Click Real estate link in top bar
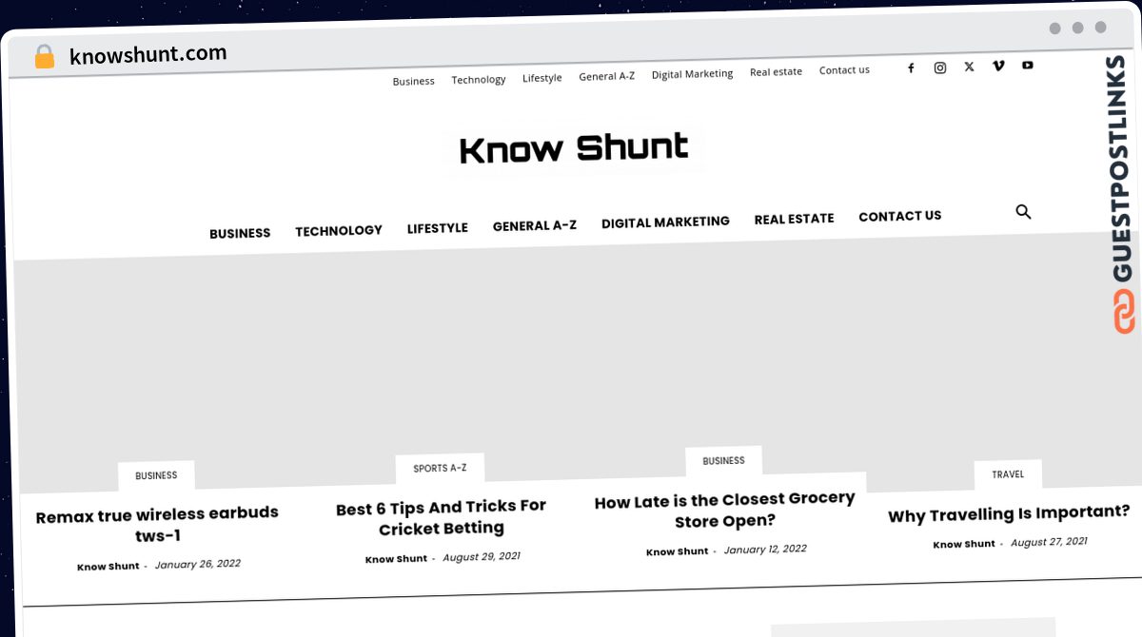The height and width of the screenshot is (637, 1142). tap(776, 72)
